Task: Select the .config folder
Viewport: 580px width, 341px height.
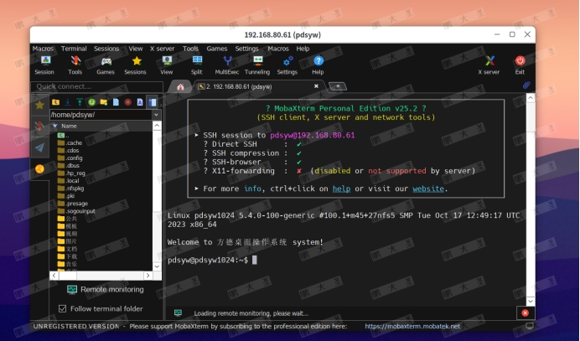Action: coord(70,158)
